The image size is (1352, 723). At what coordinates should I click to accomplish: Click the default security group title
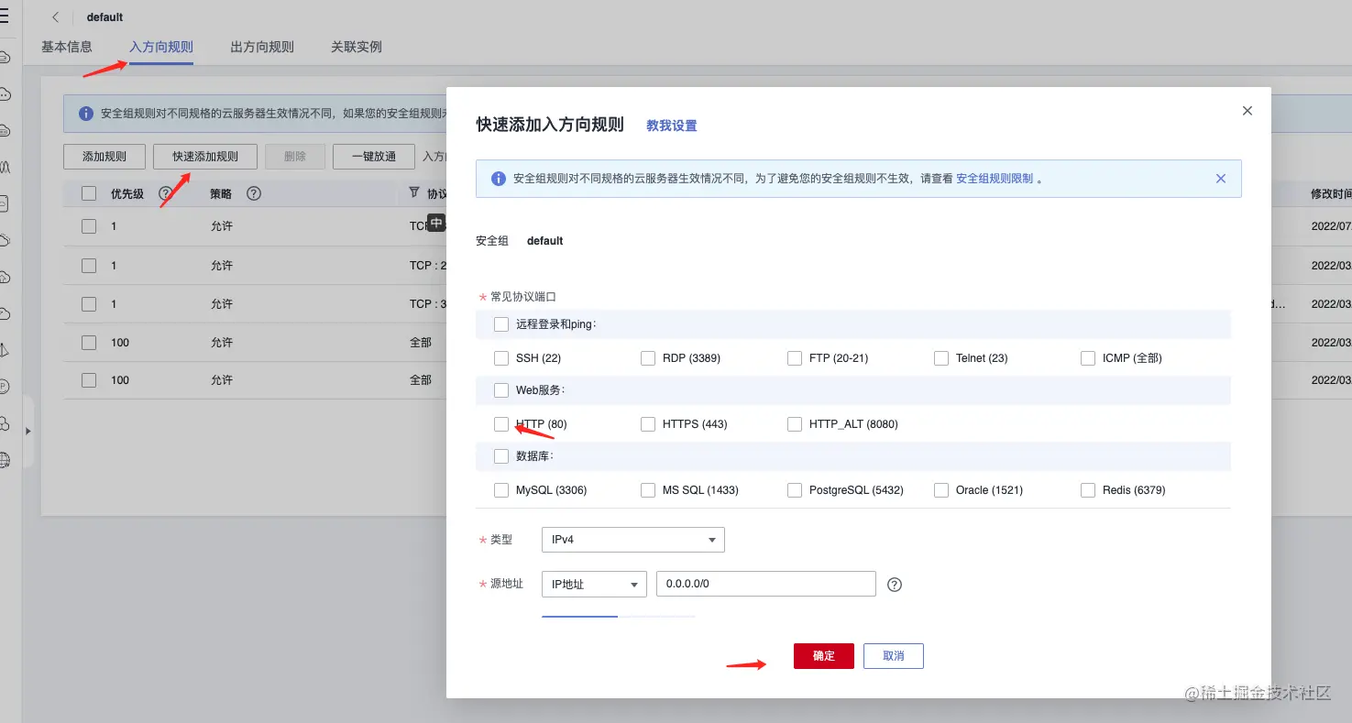(x=104, y=17)
